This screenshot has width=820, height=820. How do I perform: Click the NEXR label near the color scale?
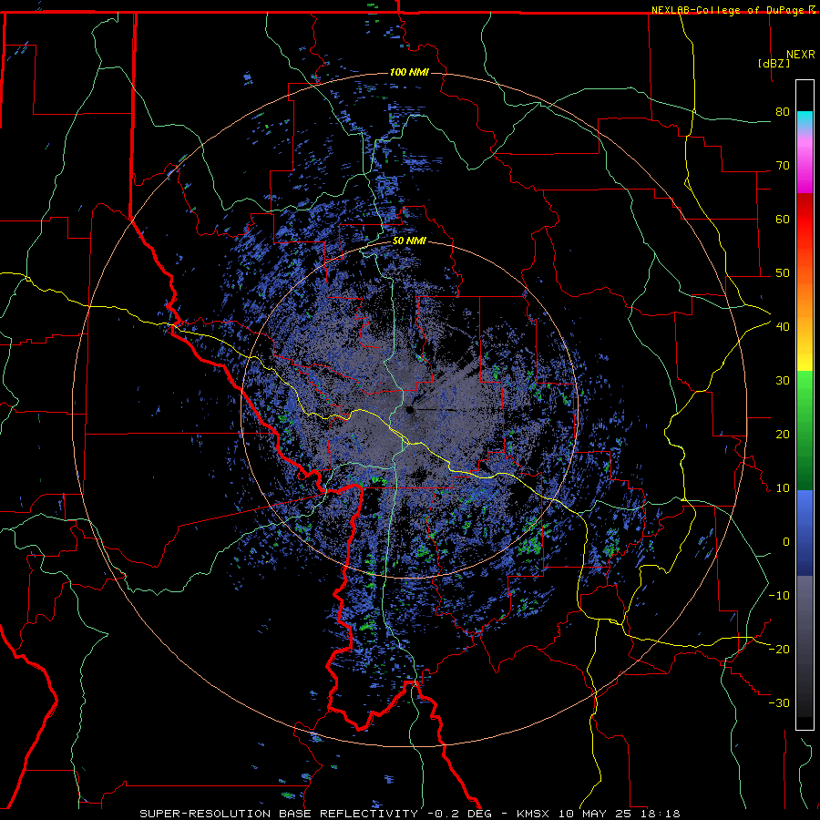[x=801, y=55]
